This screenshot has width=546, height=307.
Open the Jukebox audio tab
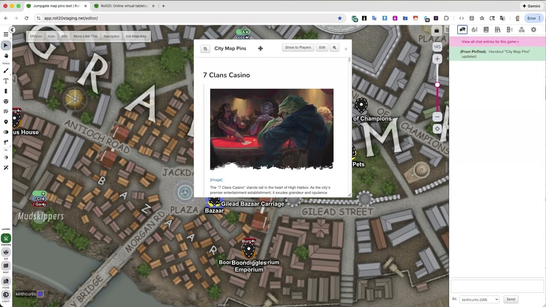509,29
